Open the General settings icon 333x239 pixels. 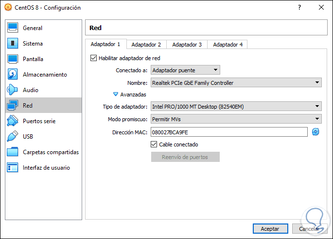13,28
